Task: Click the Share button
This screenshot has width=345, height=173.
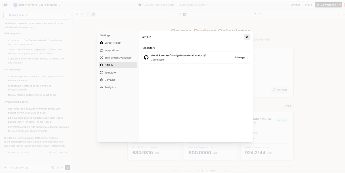Action: (x=308, y=5)
